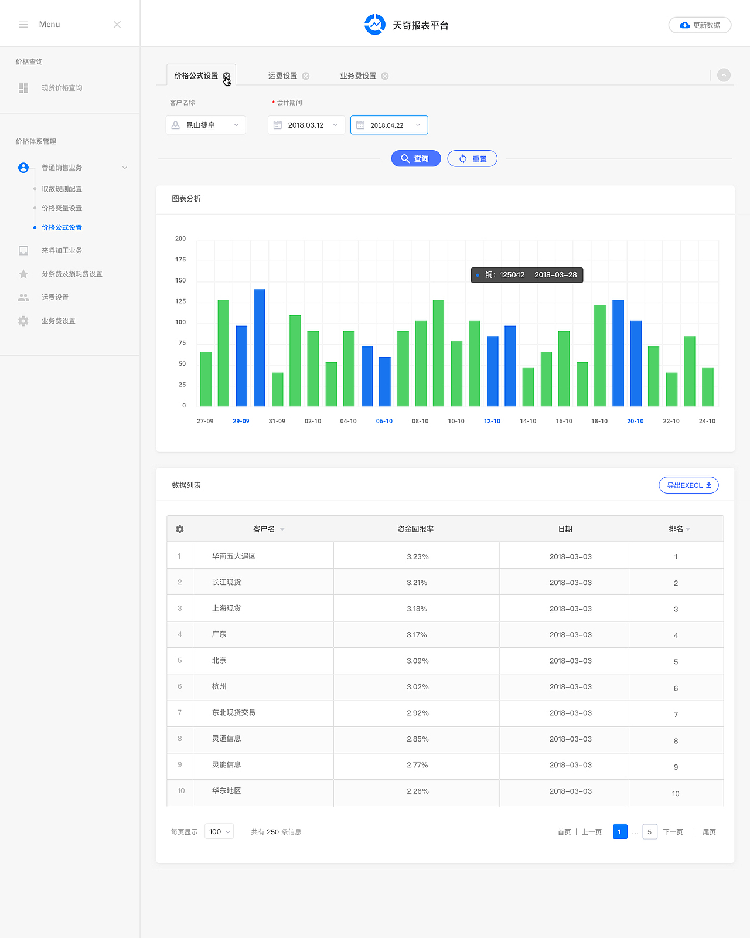The height and width of the screenshot is (938, 750).
Task: Select 取数规则配置 in sidebar
Action: pos(62,189)
